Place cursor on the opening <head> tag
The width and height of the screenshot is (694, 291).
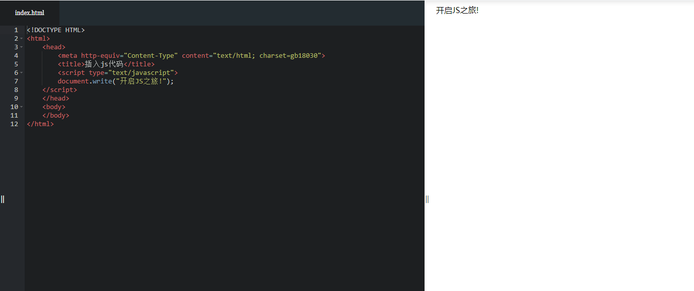[x=54, y=47]
